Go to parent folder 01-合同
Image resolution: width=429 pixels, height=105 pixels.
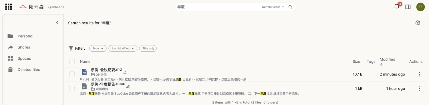point(99,75)
